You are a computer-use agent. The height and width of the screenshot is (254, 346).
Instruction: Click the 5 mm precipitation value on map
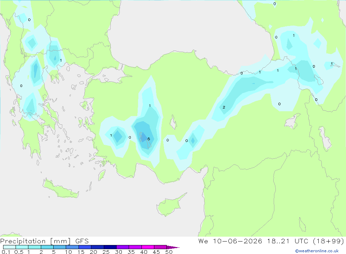tap(149, 139)
